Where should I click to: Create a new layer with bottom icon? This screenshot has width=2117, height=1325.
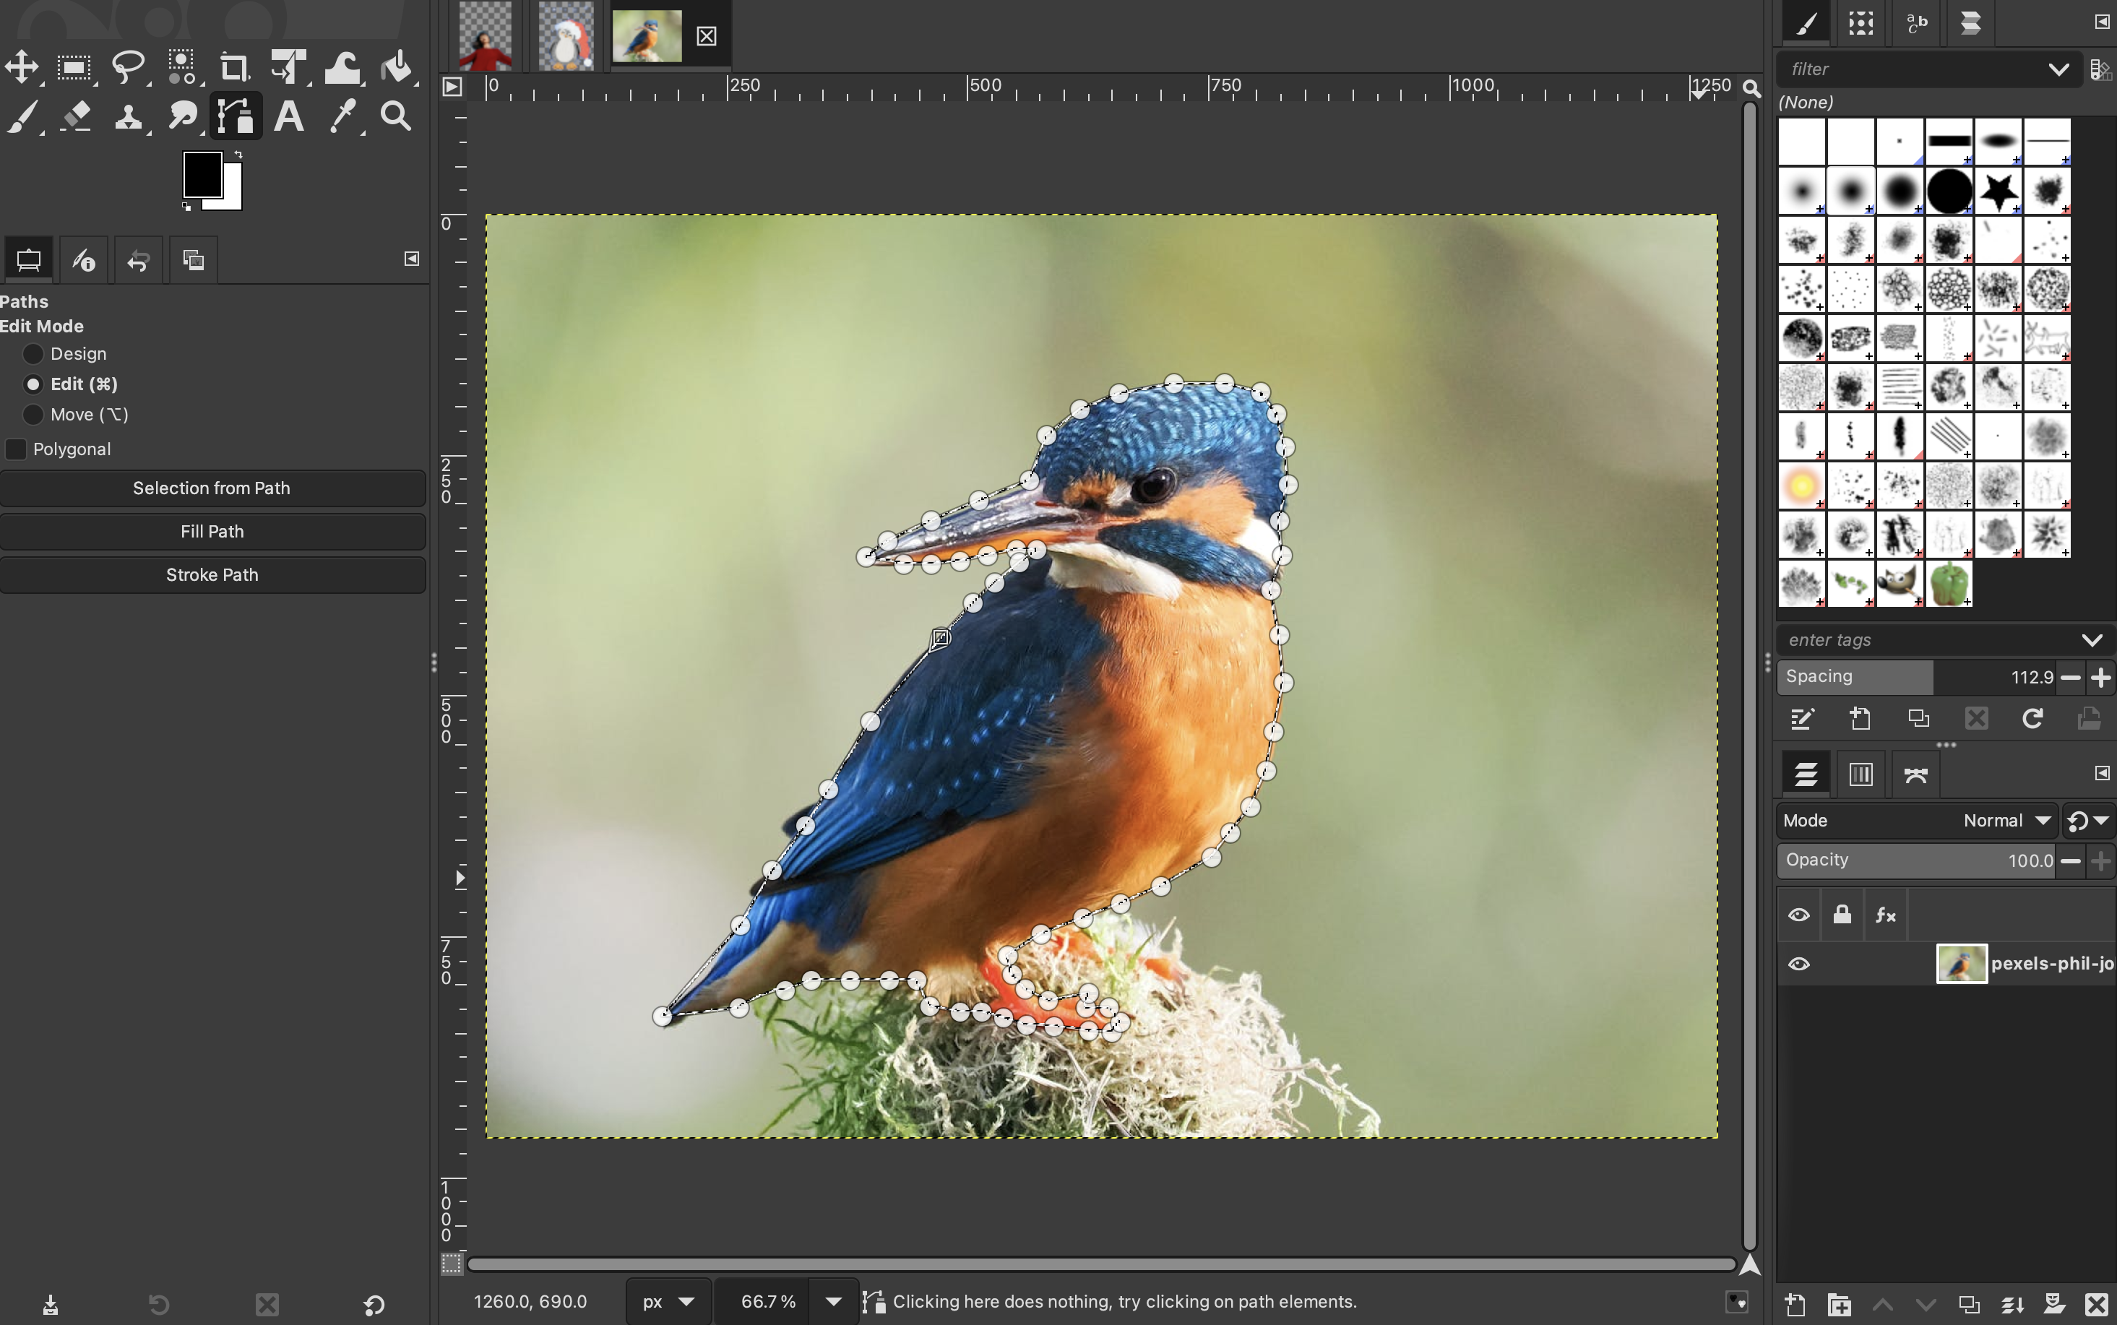click(x=1795, y=1304)
